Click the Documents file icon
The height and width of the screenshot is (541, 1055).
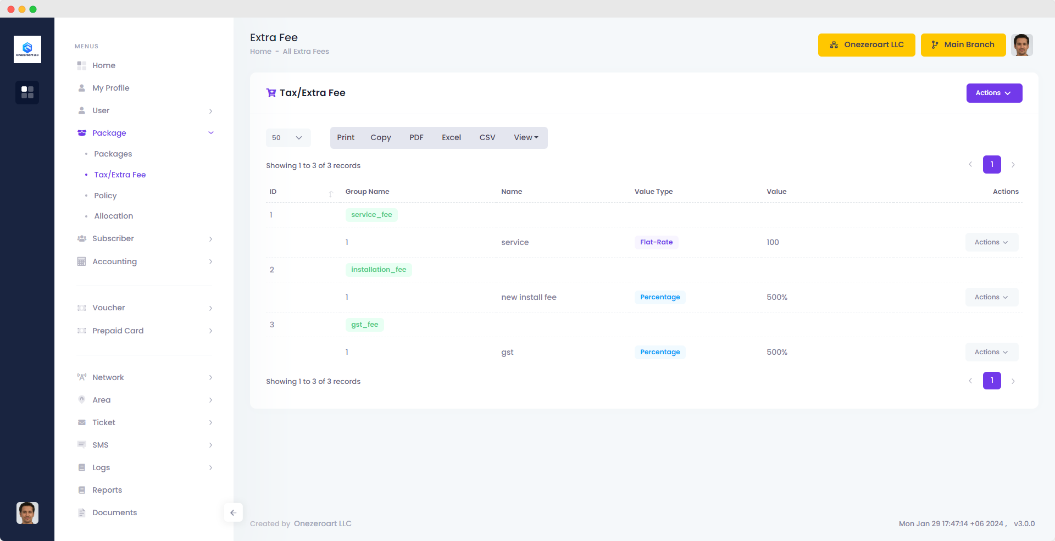[x=82, y=512]
